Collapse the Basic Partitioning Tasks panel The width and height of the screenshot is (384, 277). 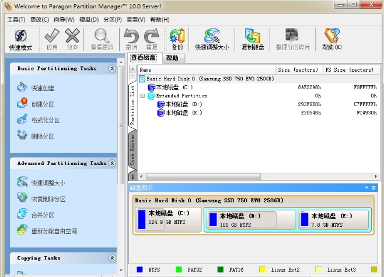pyautogui.click(x=112, y=69)
